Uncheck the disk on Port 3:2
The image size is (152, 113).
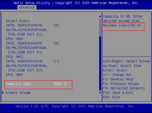coord(56,43)
